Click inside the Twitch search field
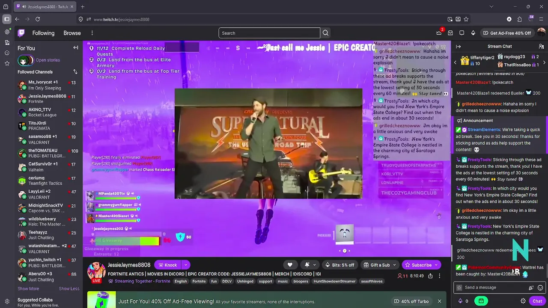This screenshot has width=548, height=308. [269, 33]
